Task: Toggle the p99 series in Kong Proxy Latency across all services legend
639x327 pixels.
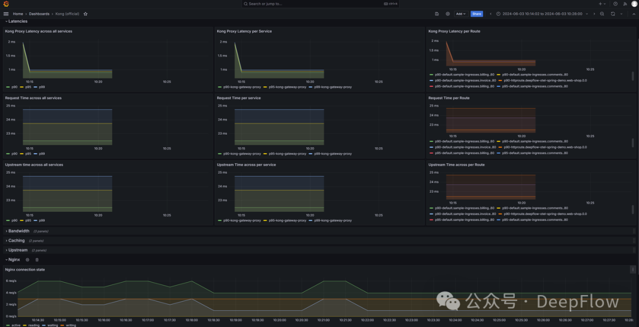Action: (42, 87)
